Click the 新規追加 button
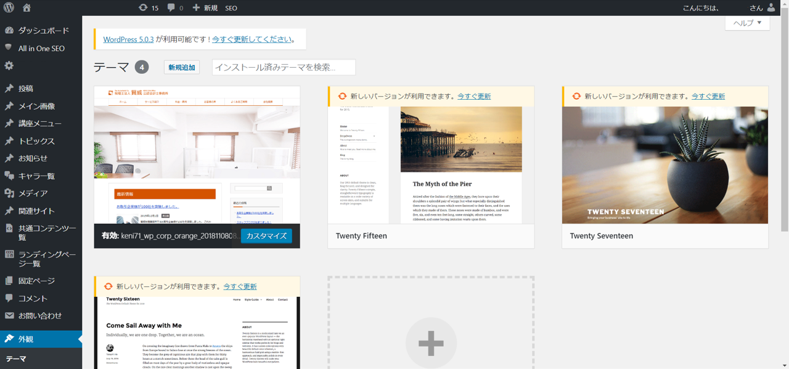The height and width of the screenshot is (369, 789). (x=182, y=67)
